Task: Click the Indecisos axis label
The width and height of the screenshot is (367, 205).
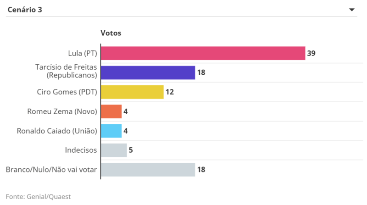Action: tap(81, 150)
